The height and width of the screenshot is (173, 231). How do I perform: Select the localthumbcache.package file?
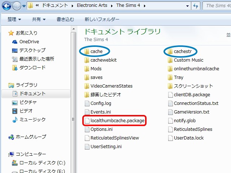tap(114, 121)
